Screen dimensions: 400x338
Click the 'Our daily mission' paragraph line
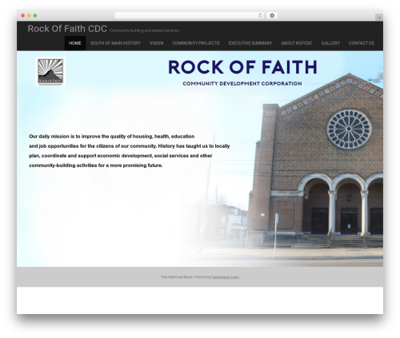point(111,137)
